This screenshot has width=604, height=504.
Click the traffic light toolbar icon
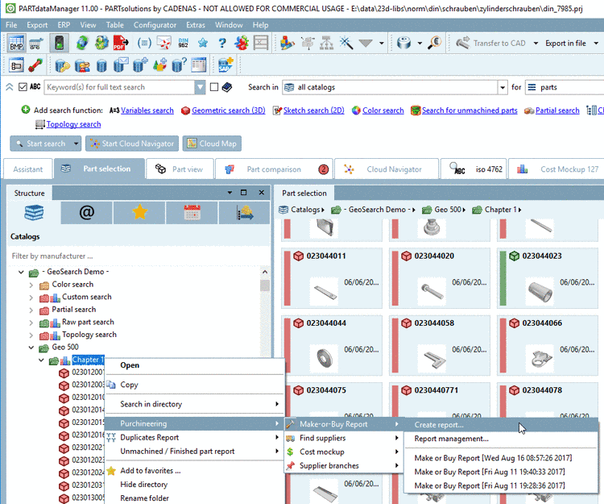[x=59, y=43]
